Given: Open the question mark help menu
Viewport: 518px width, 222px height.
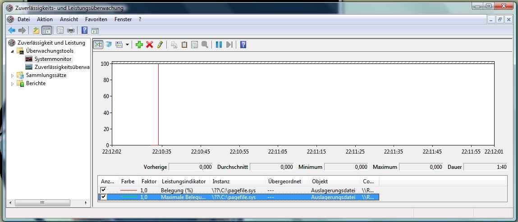Looking at the screenshot, I should [140, 19].
